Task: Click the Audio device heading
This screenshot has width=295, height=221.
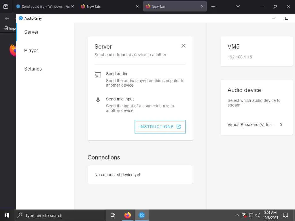Action: coord(244,90)
